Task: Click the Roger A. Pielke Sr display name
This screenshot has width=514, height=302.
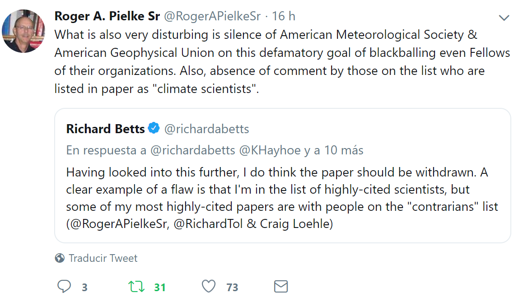Action: [x=107, y=16]
